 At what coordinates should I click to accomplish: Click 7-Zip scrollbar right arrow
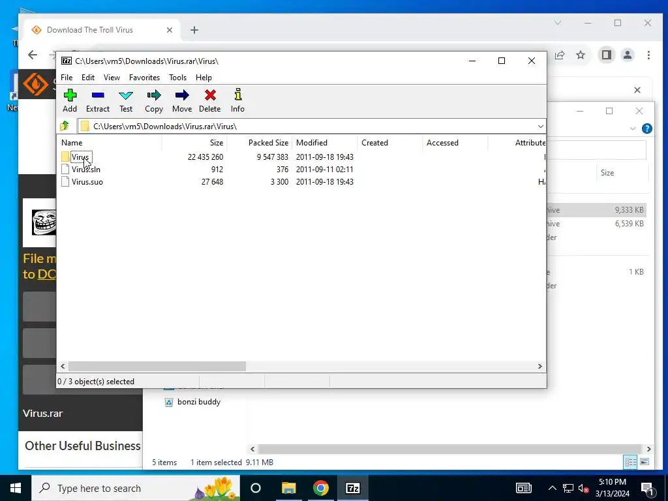(x=539, y=367)
